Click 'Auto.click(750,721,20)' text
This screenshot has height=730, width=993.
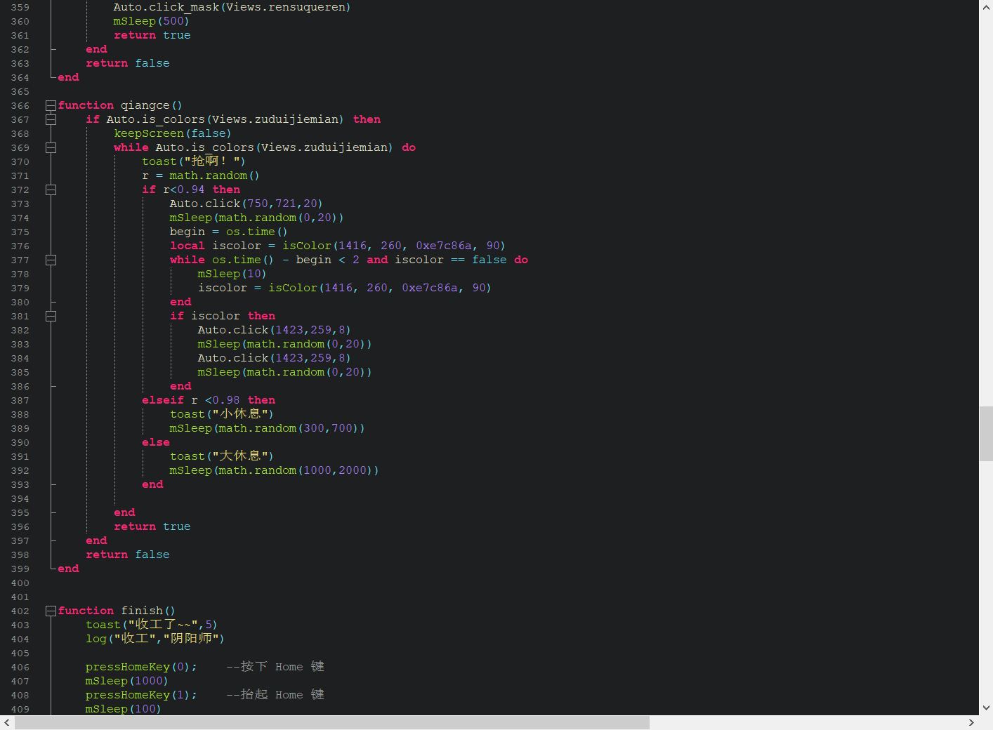(246, 204)
